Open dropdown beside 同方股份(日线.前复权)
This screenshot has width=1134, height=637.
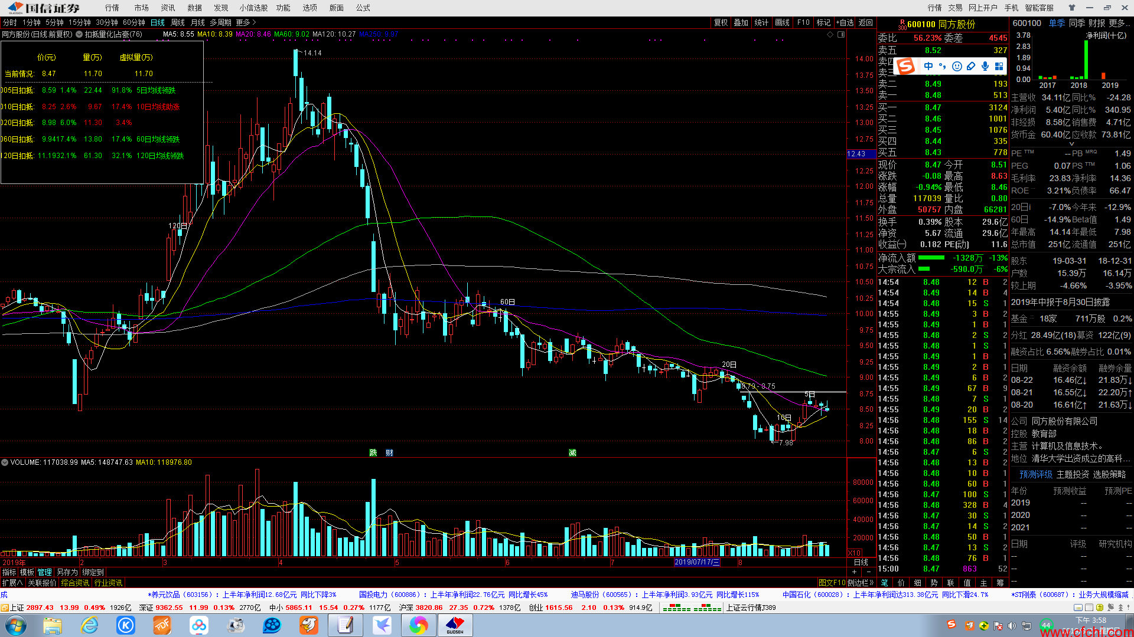click(79, 34)
